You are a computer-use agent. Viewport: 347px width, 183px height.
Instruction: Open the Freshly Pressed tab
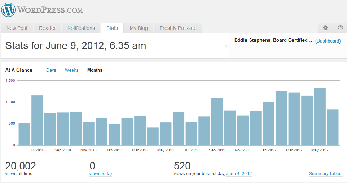[x=178, y=28]
